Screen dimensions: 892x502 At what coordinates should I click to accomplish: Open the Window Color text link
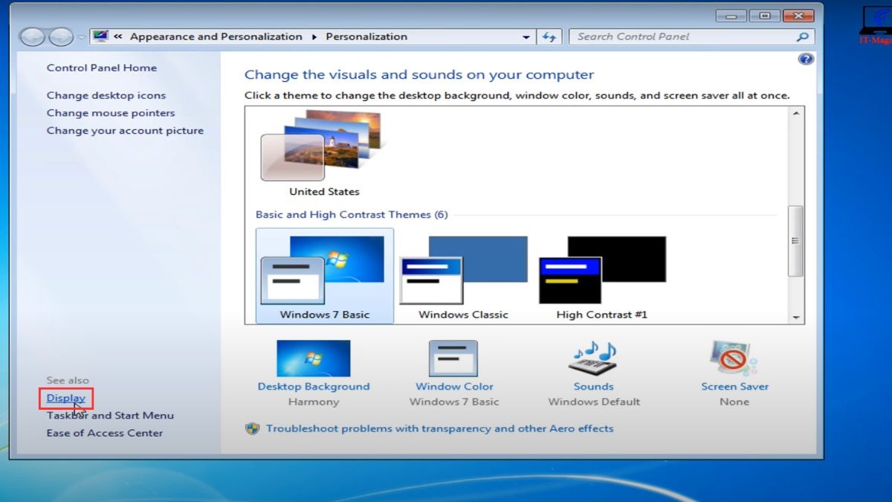[x=454, y=387]
